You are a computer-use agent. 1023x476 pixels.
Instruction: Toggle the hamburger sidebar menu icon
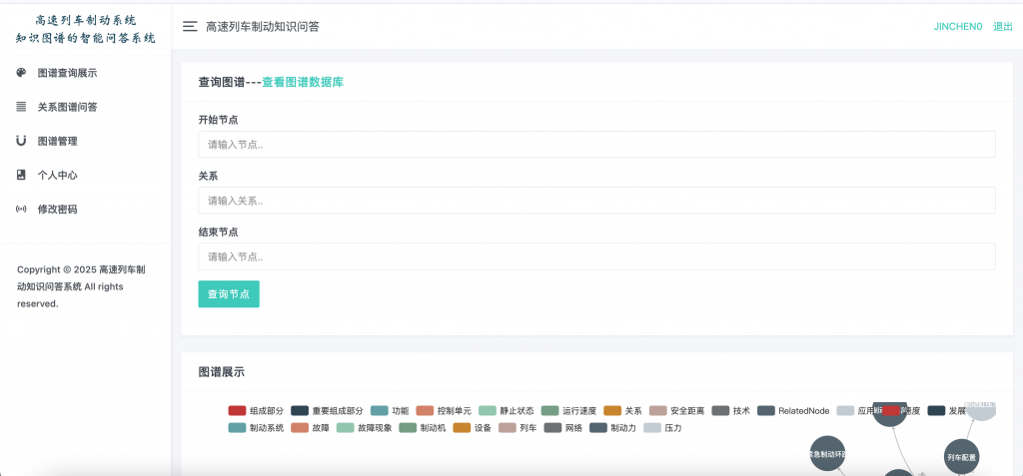190,27
